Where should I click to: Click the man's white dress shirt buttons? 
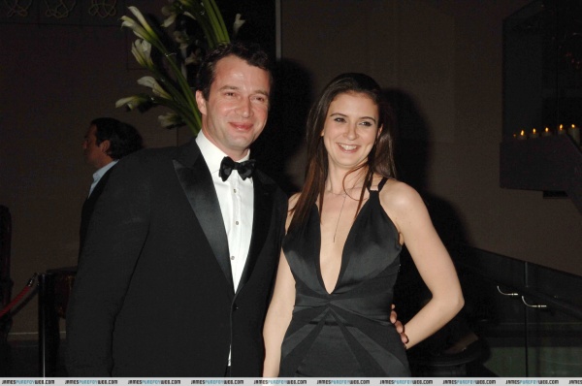pyautogui.click(x=236, y=223)
